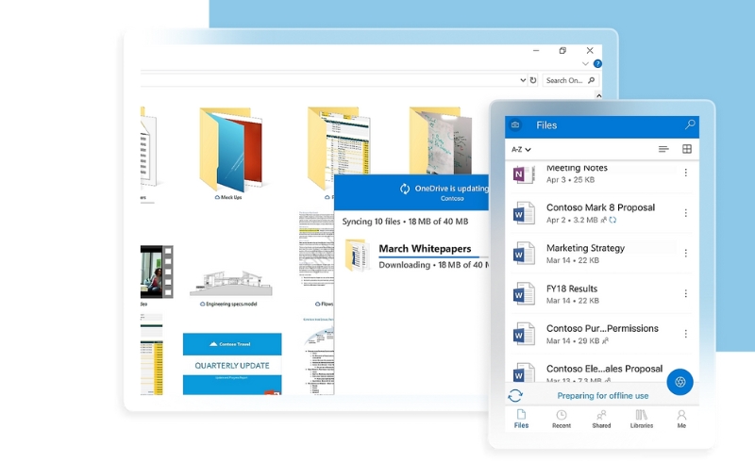Open search in the mobile Files header
This screenshot has height=462, width=755.
[690, 124]
